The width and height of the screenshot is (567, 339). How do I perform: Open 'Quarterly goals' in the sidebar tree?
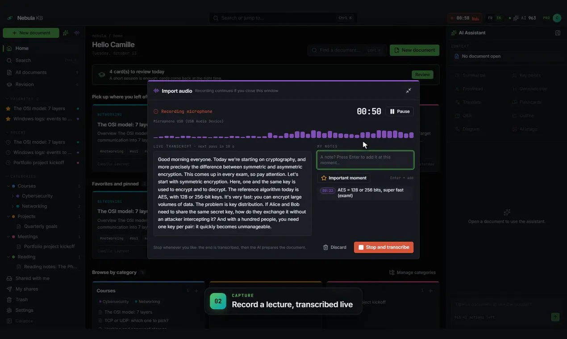click(41, 226)
